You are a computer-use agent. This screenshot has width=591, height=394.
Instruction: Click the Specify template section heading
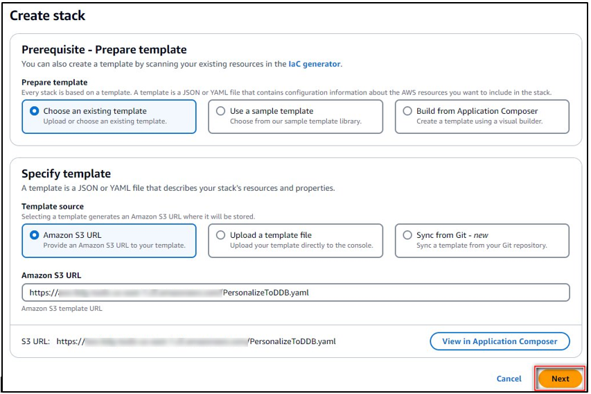click(66, 174)
